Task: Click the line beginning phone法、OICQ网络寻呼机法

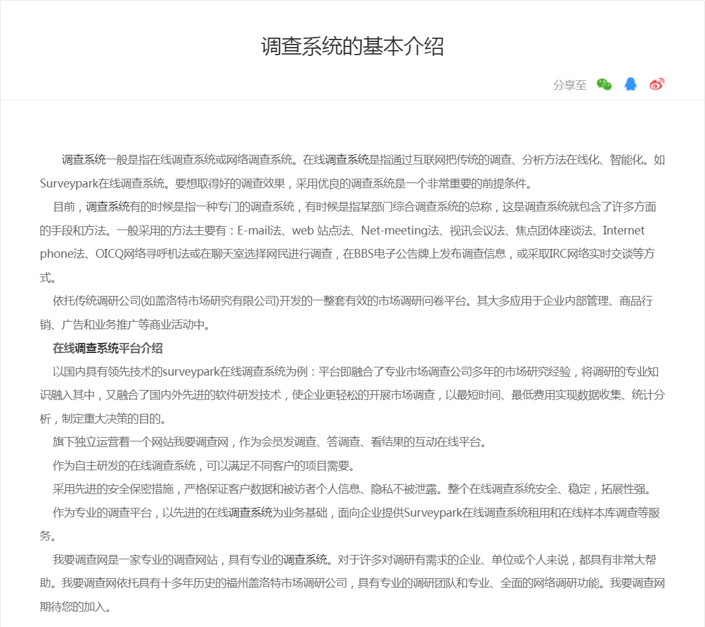Action: (347, 254)
